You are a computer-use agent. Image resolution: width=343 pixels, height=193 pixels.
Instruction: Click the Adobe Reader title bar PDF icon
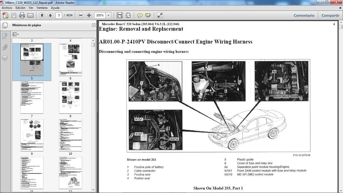pyautogui.click(x=3, y=2)
